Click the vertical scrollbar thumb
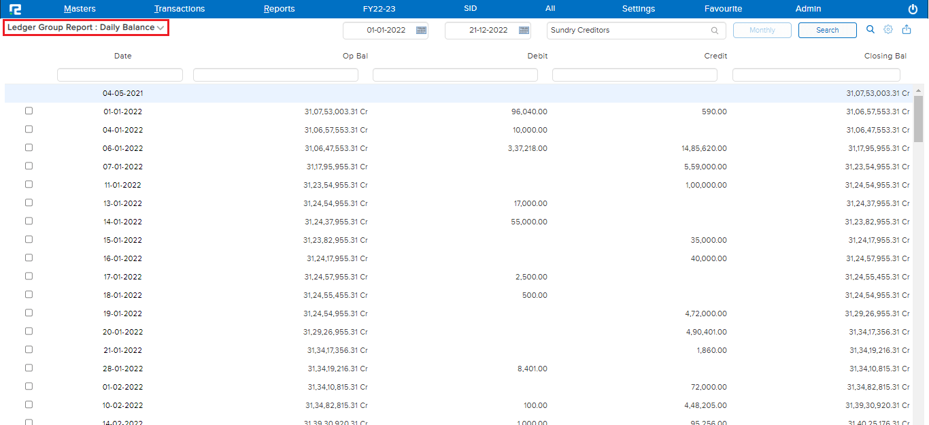 [x=918, y=119]
